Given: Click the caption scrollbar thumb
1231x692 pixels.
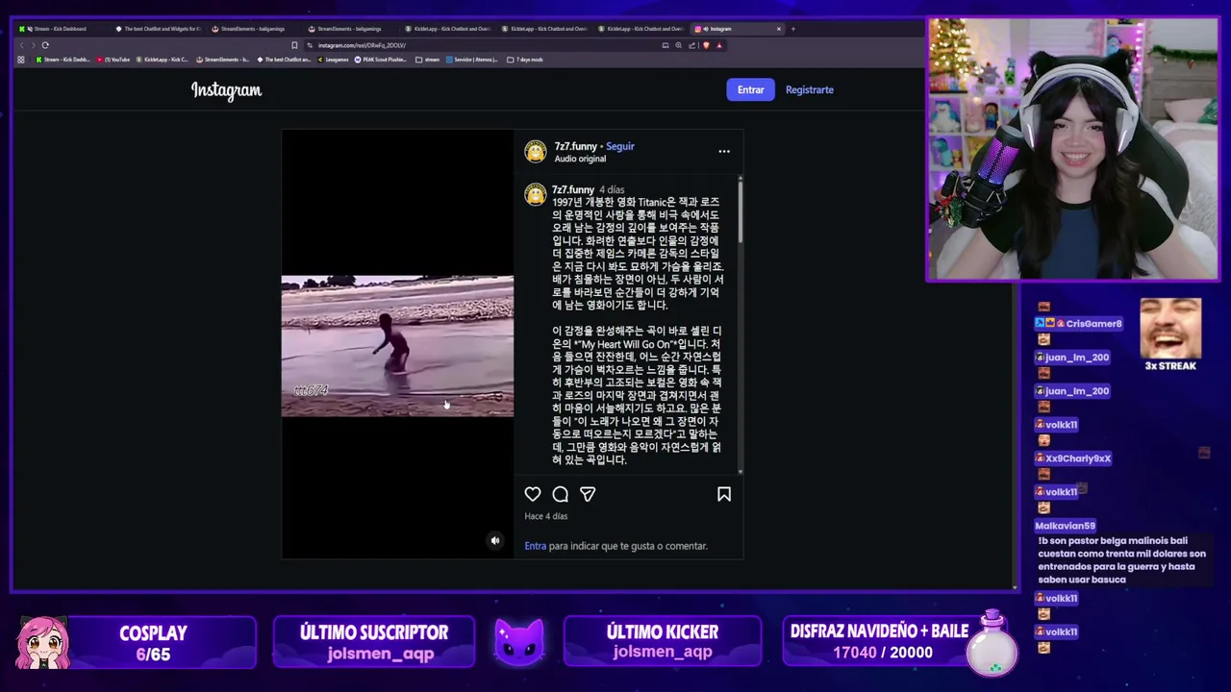Looking at the screenshot, I should coord(741,210).
